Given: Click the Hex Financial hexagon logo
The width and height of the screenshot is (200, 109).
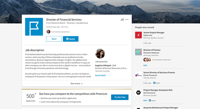Looking at the screenshot, I should (x=138, y=93).
